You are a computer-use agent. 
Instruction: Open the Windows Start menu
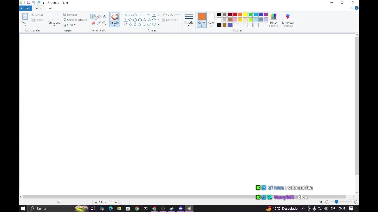coord(23,208)
